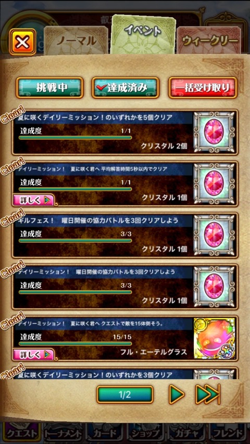Select the イベント tab
Viewport: 250px width, 444px height.
point(143,34)
